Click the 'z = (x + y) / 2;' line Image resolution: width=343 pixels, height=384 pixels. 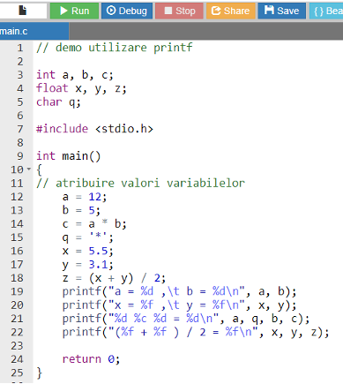tap(114, 278)
